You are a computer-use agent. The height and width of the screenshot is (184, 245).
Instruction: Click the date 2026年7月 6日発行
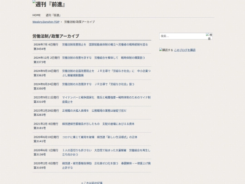click(x=46, y=45)
